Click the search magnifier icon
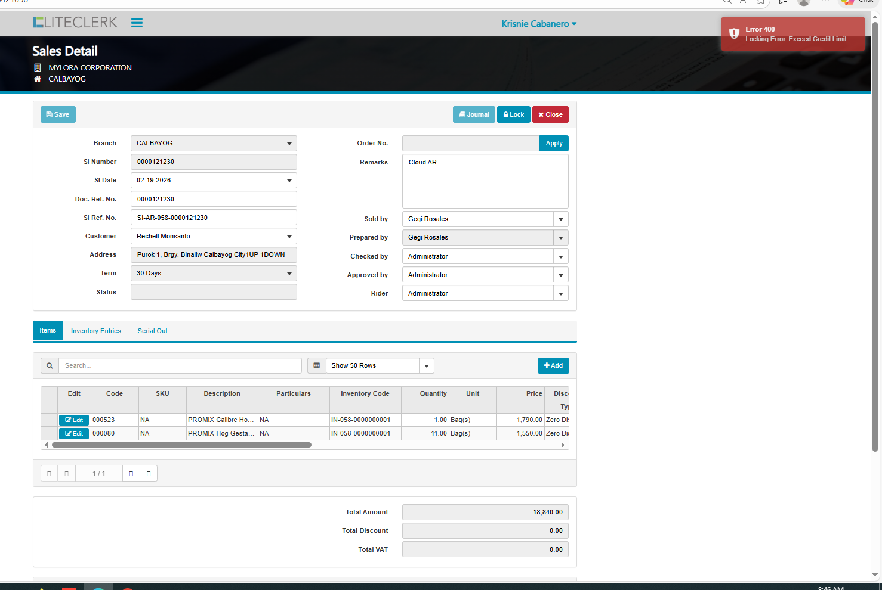 (50, 365)
